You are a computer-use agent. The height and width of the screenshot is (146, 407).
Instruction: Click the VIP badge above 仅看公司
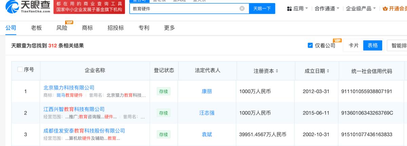(337, 40)
